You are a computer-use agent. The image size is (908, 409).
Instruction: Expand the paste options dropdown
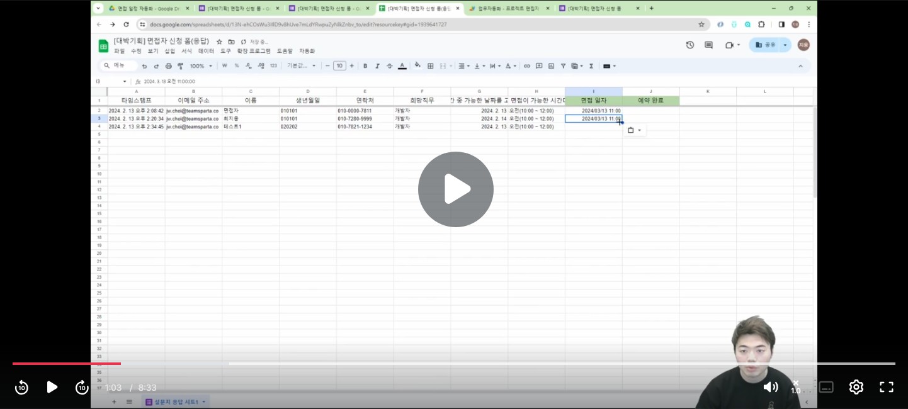coord(640,130)
